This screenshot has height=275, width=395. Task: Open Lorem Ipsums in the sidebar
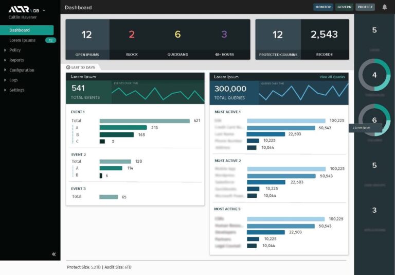pyautogui.click(x=23, y=40)
